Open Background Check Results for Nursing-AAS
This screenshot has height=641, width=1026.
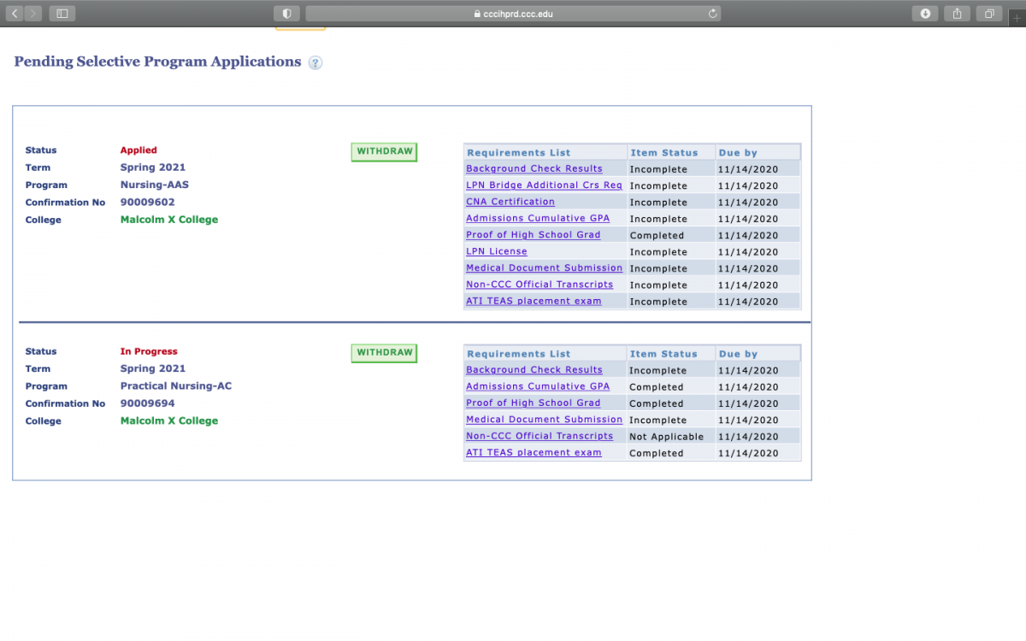pyautogui.click(x=534, y=169)
